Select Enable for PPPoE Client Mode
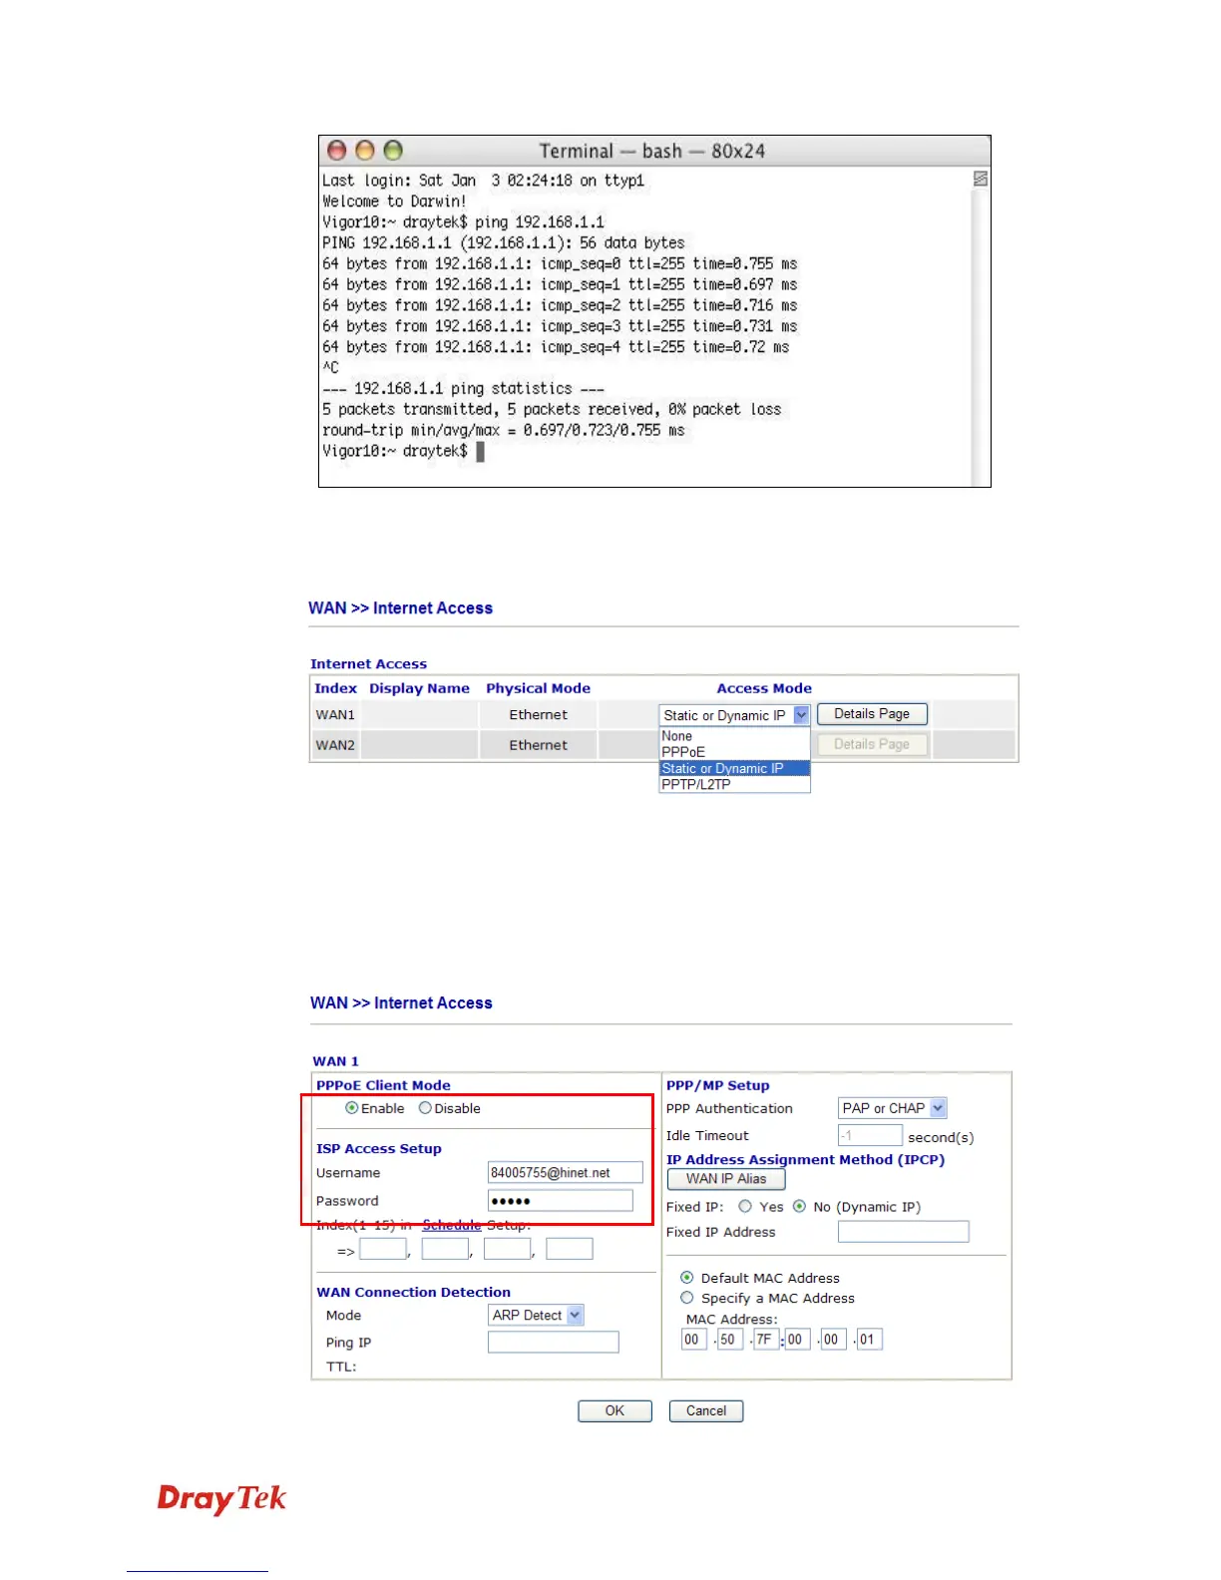This screenshot has height=1580, width=1221. 351,1108
